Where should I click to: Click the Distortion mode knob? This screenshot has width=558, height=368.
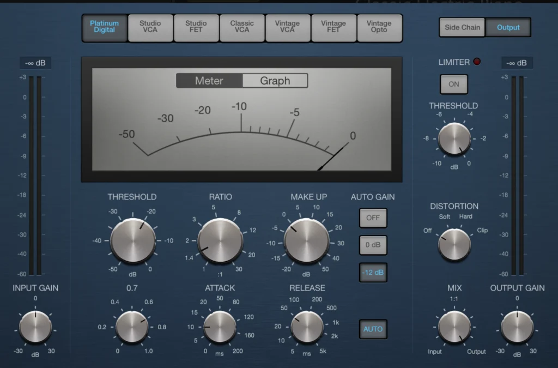coord(454,245)
